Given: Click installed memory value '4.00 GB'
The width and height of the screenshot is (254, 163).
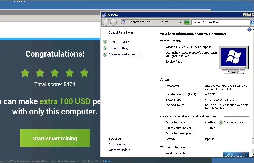Looking at the screenshot, I should [x=210, y=94].
